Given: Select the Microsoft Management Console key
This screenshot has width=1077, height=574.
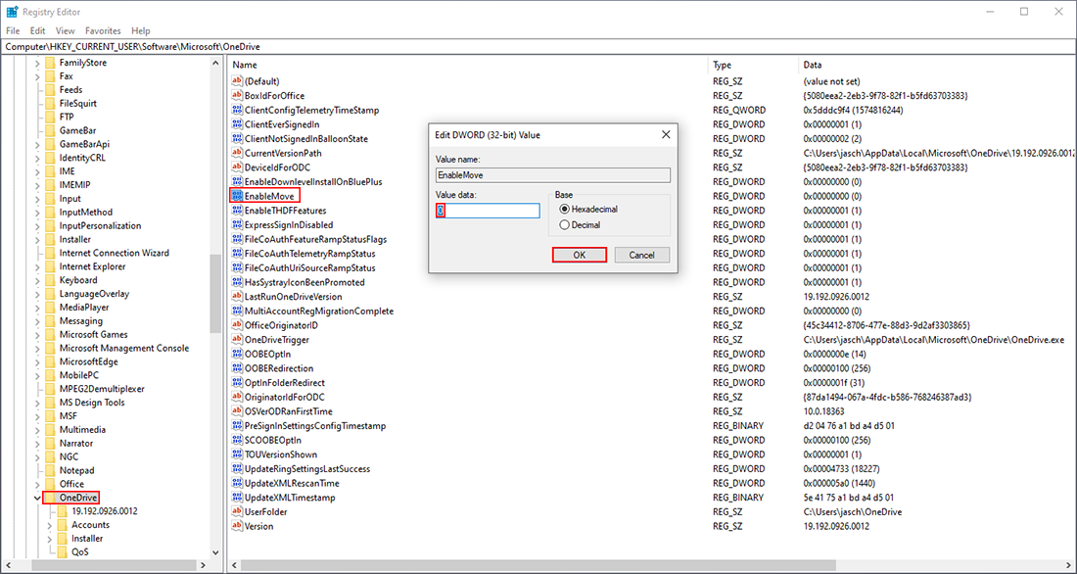Looking at the screenshot, I should [123, 348].
